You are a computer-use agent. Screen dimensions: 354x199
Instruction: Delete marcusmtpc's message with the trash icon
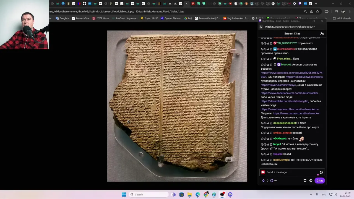click(271, 160)
